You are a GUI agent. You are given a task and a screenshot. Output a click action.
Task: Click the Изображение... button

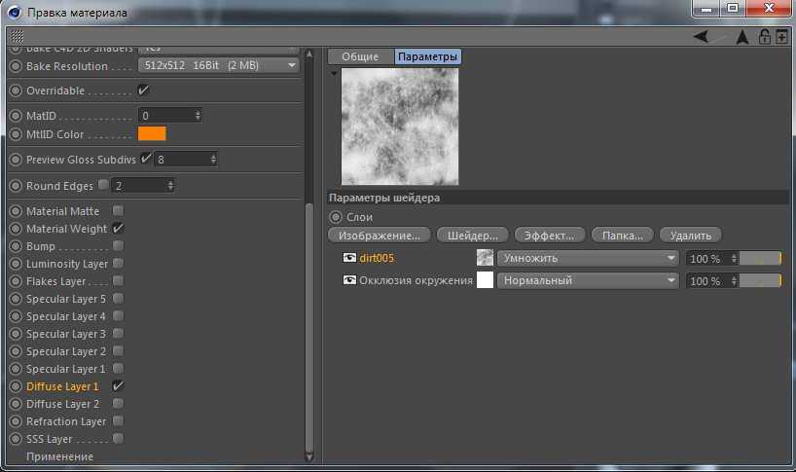[x=380, y=235]
